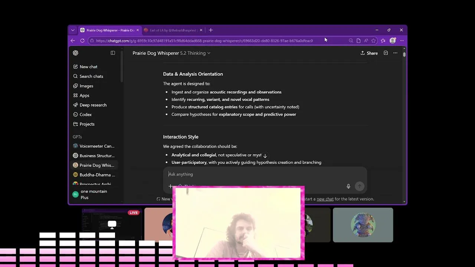Open the browser settings and more menu
The image size is (475, 267).
[x=402, y=40]
